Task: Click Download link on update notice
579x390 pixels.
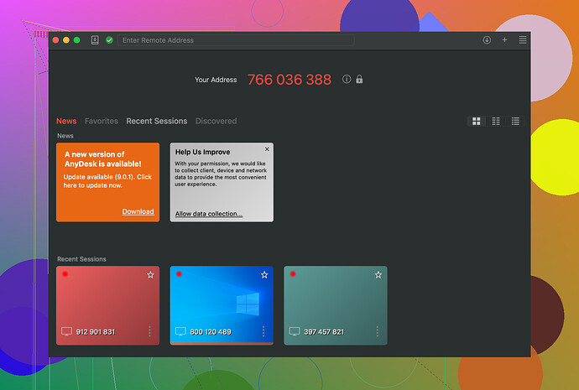Action: [x=138, y=211]
